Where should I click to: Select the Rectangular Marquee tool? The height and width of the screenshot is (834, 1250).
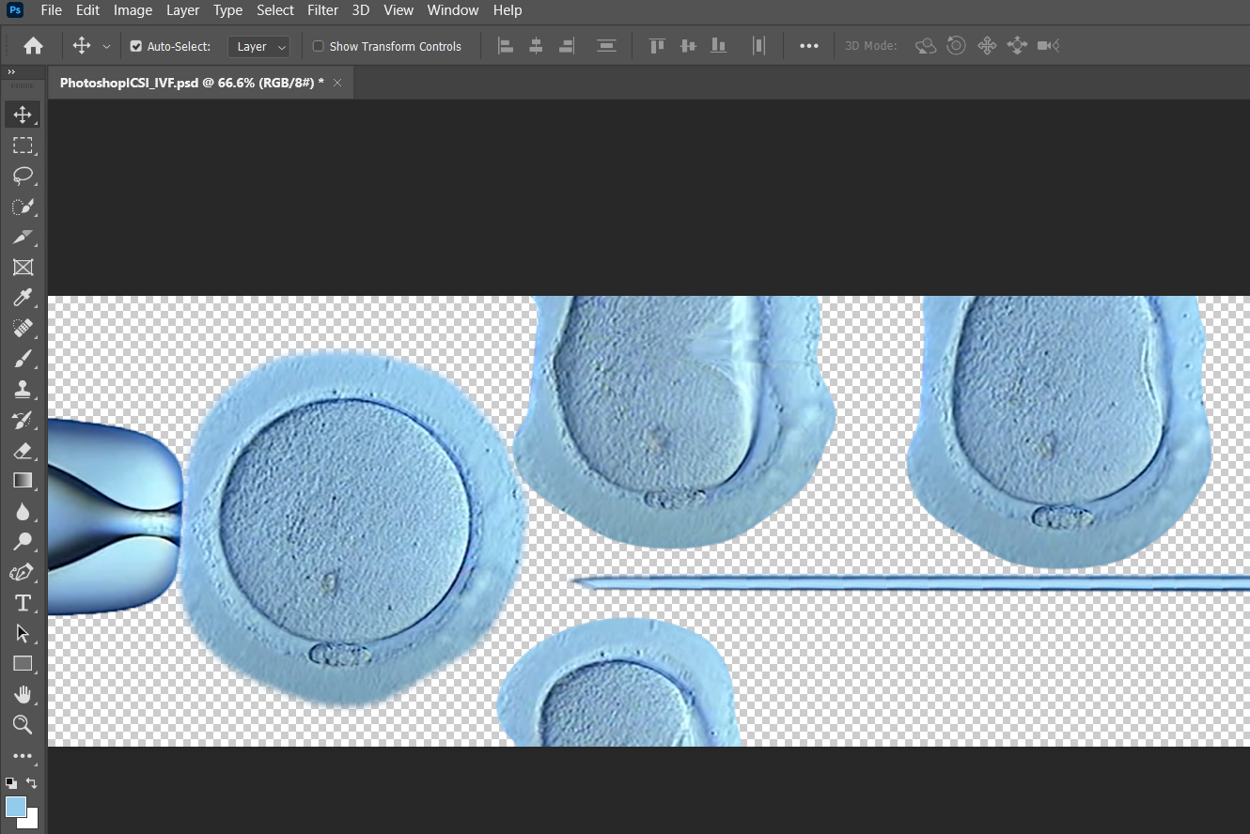[x=23, y=146]
